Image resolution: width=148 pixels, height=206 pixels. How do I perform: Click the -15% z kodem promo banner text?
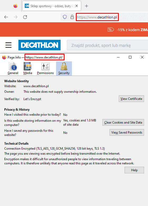coord(132,30)
